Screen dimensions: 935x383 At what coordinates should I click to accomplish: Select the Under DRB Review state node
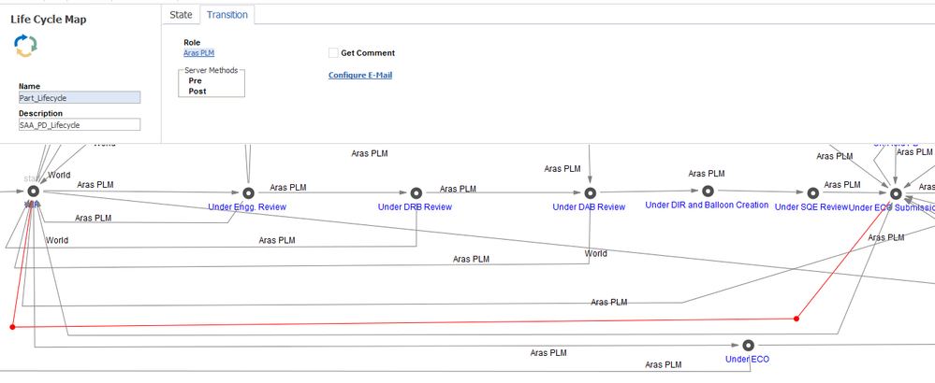click(x=416, y=192)
